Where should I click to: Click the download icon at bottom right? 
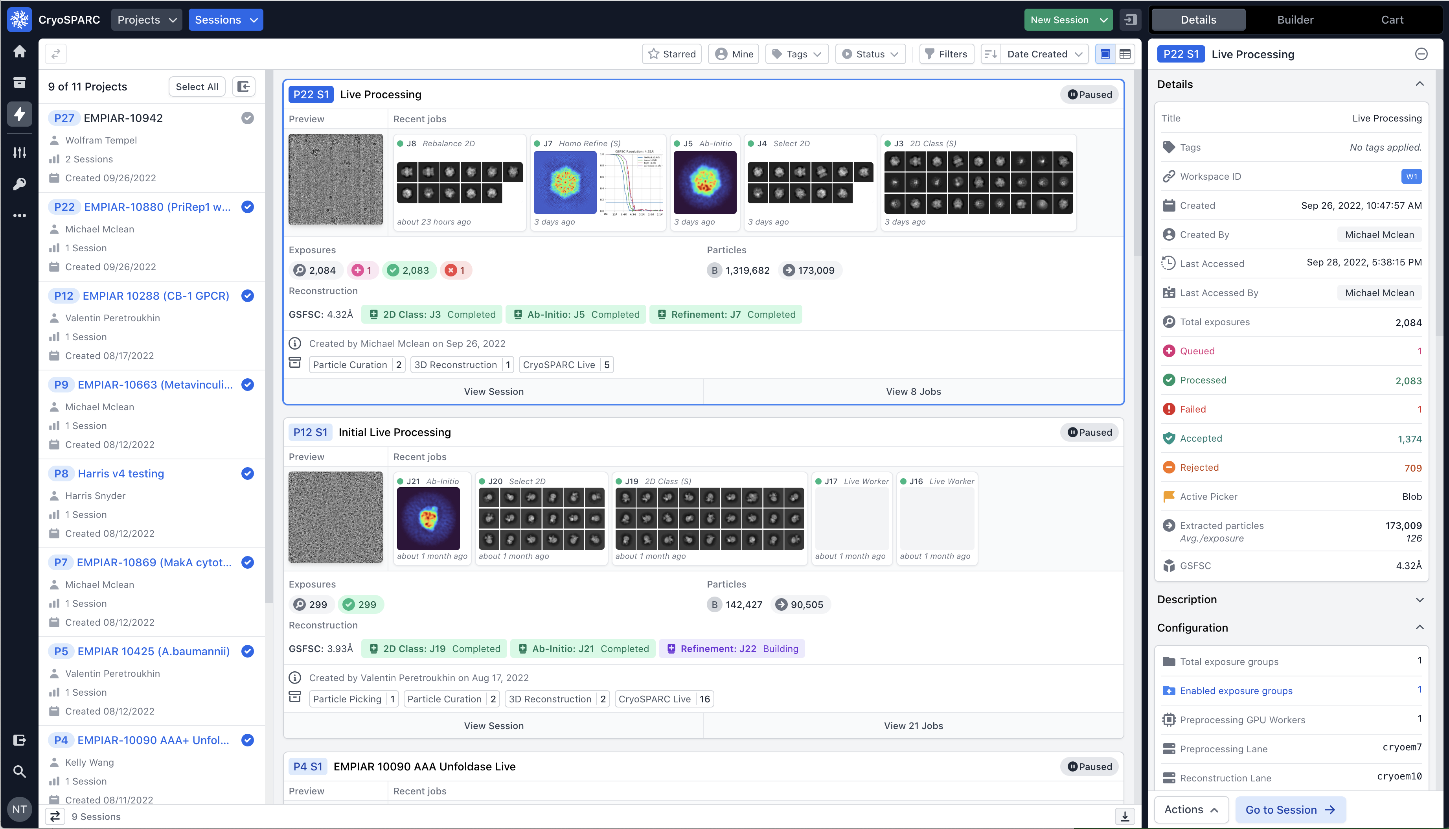(x=1125, y=816)
